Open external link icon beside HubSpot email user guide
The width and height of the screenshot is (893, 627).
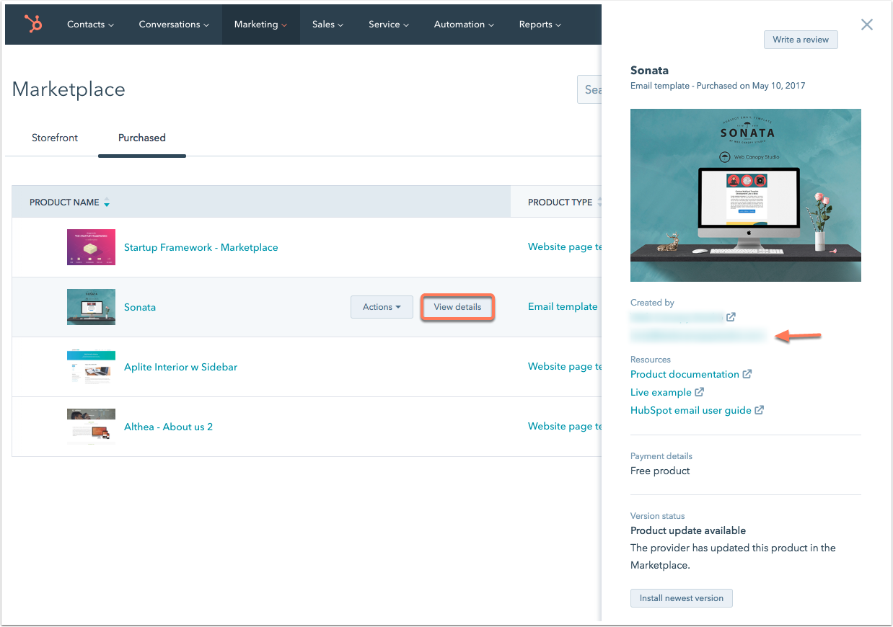759,410
